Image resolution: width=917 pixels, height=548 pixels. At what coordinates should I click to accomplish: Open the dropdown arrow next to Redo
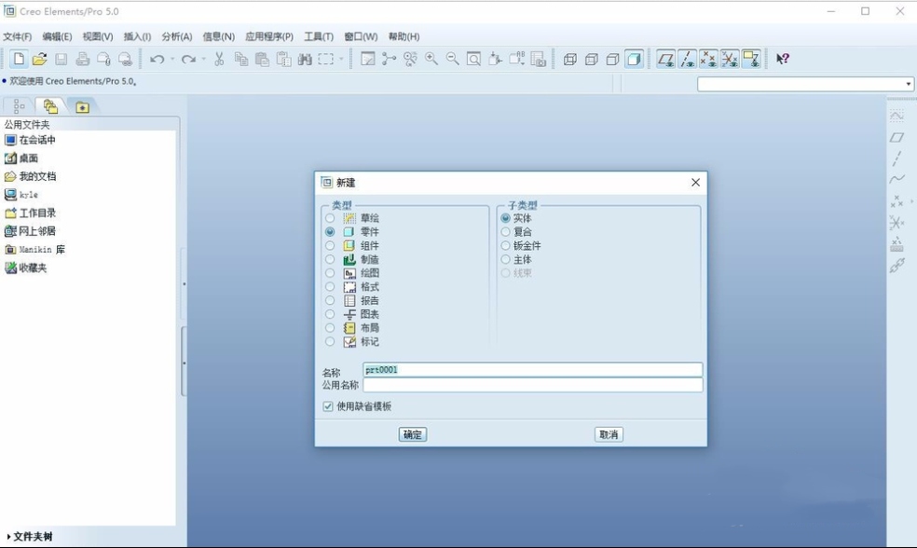pos(203,59)
